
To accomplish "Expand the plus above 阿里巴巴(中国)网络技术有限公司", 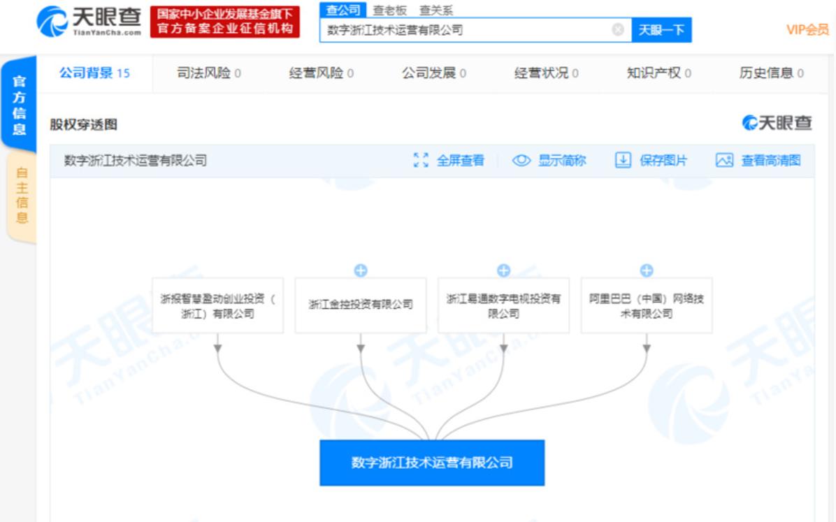I will click(x=646, y=270).
